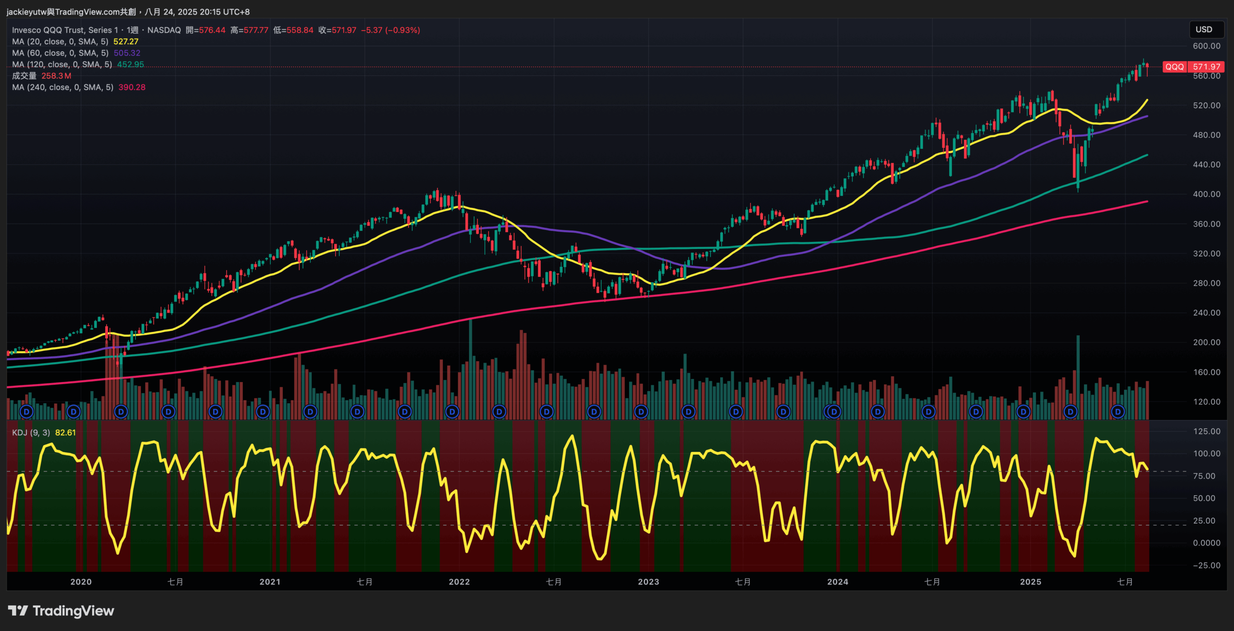Click dividend marker just above the 2021 label
1234x631 pixels.
[263, 412]
